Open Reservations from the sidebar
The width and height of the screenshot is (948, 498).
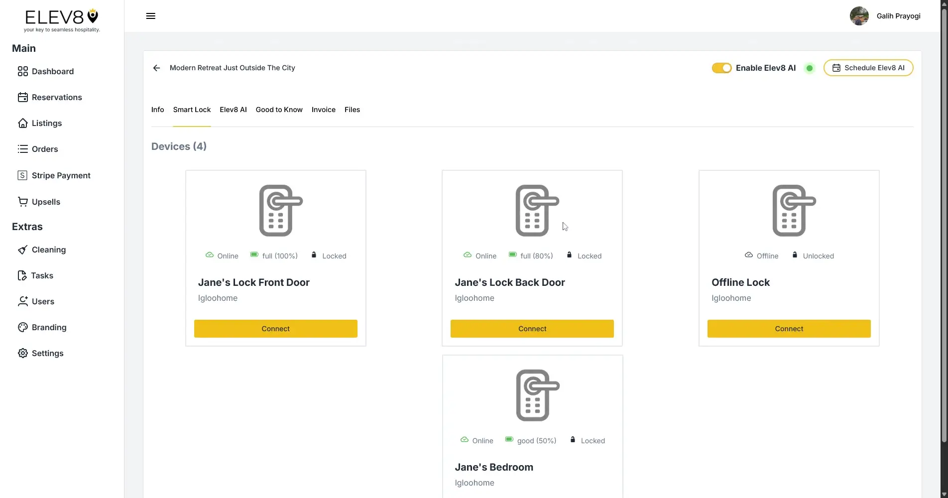point(57,97)
